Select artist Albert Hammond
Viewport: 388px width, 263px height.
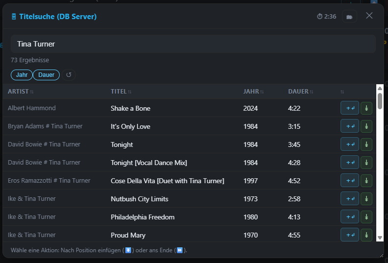click(x=32, y=108)
